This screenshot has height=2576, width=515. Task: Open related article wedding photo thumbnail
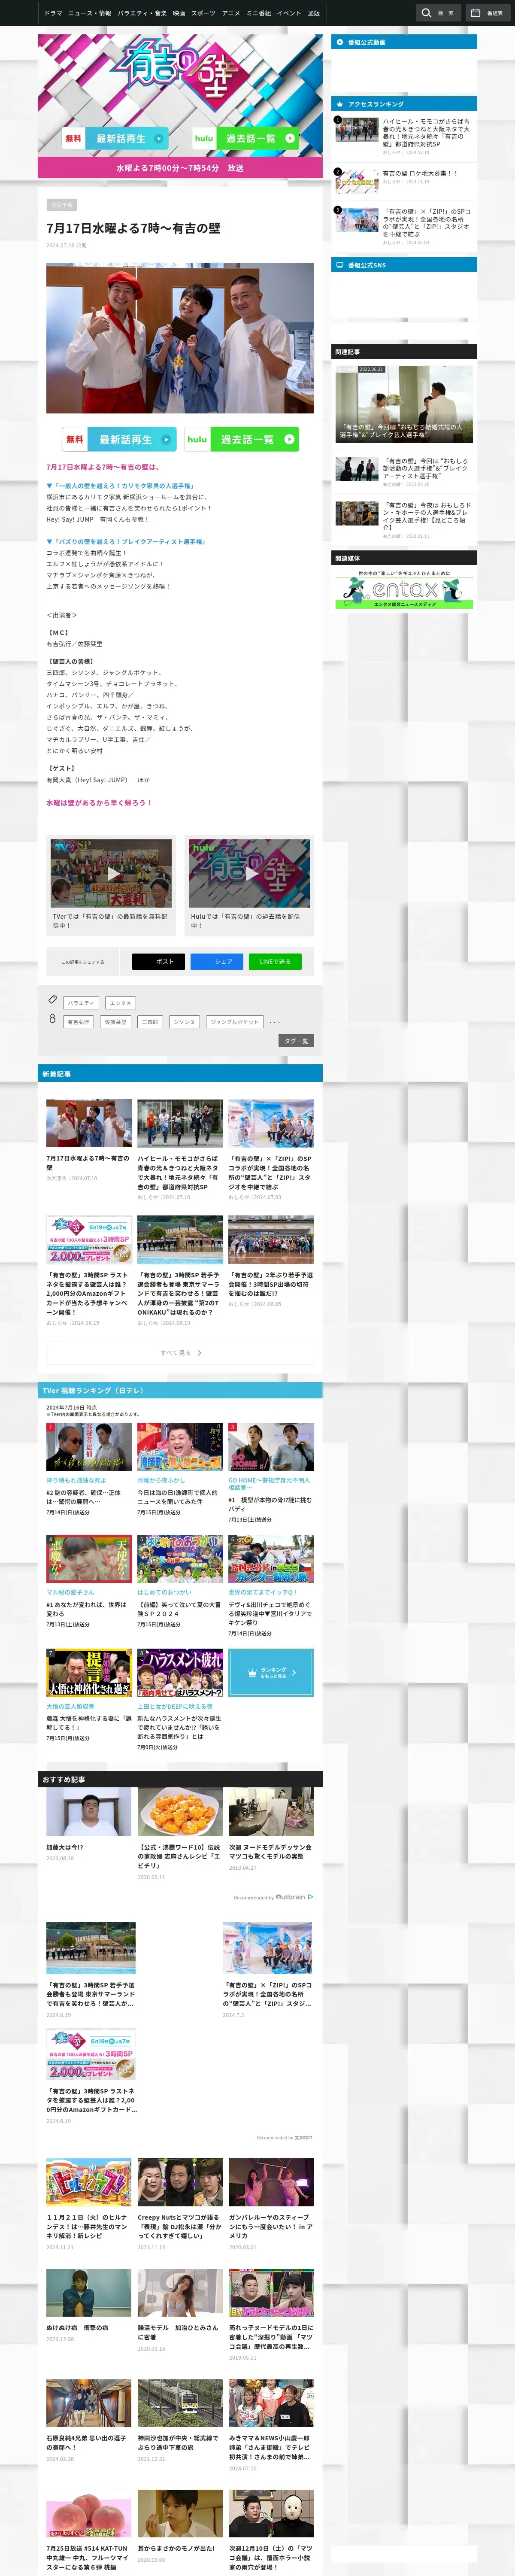point(404,404)
